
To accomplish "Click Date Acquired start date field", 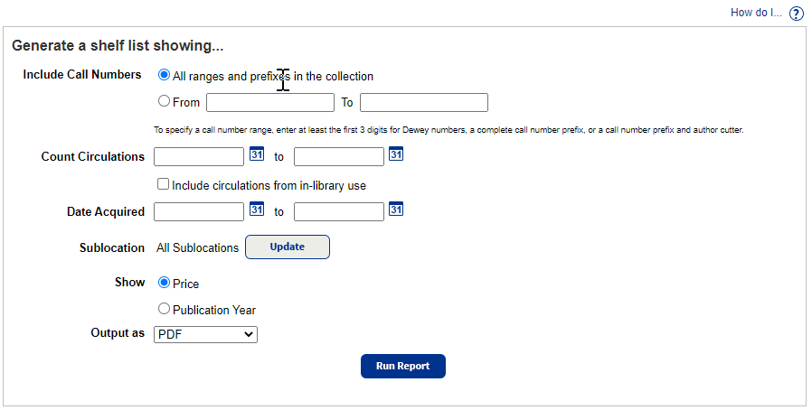I will click(199, 211).
